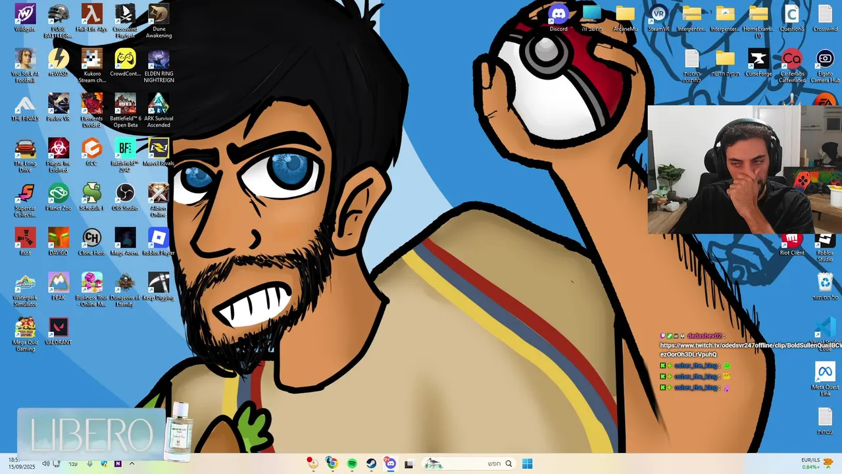Screen dimensions: 842x474
Task: Open the clock showing 15/09/2025
Action: click(22, 463)
